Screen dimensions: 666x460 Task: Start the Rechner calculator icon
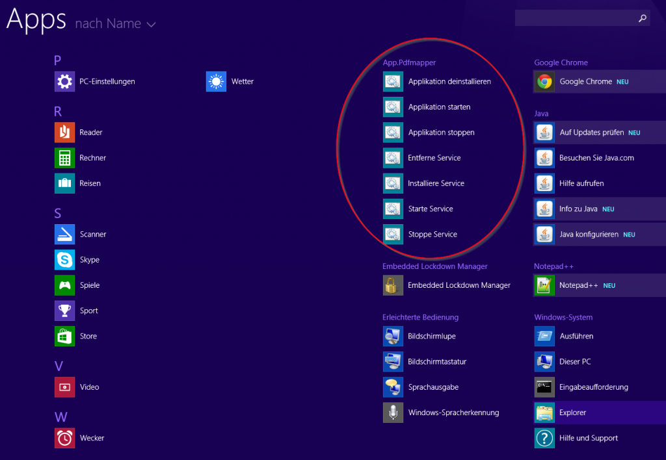click(x=64, y=158)
